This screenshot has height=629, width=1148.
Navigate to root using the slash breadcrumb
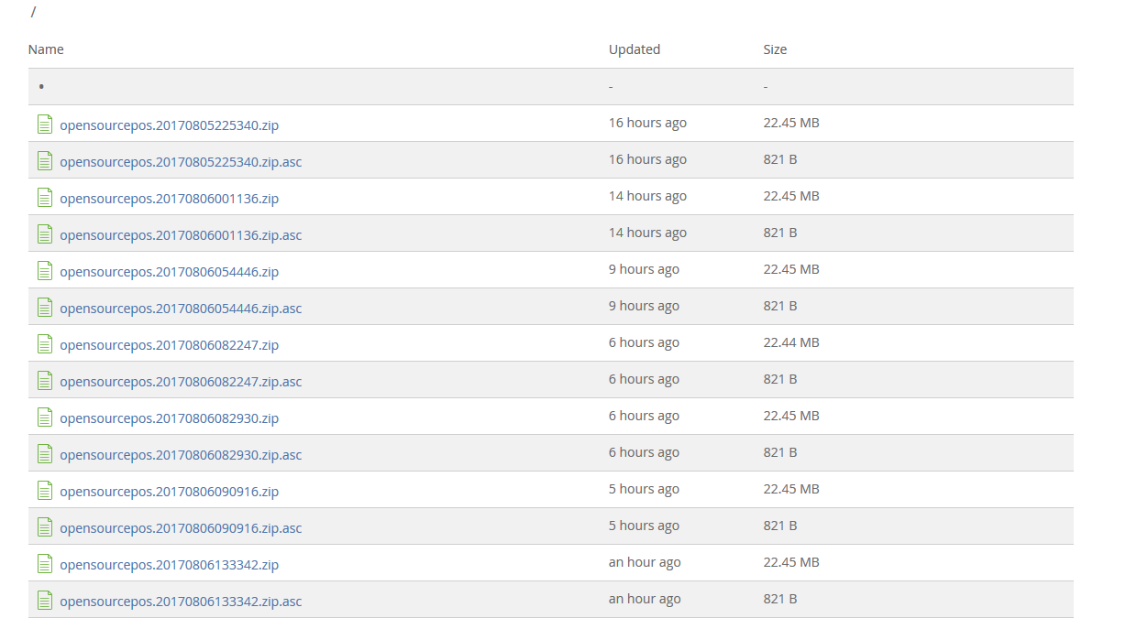pos(31,13)
